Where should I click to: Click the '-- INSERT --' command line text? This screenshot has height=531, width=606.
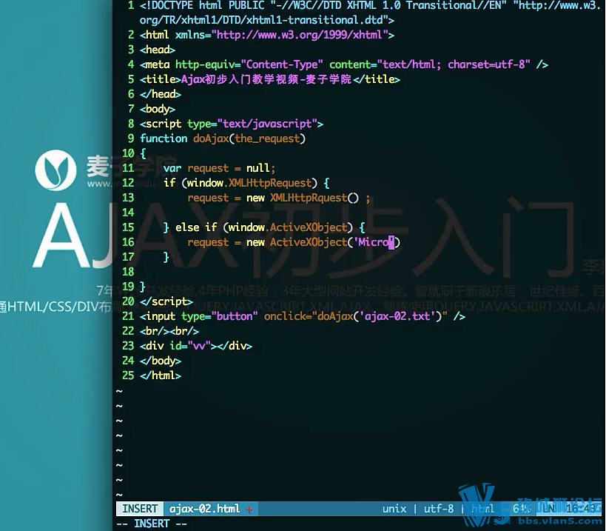pos(152,524)
